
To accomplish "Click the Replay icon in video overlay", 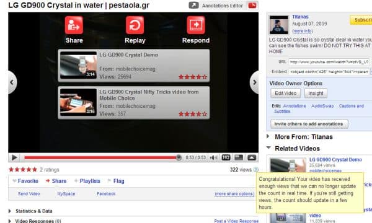I will pos(135,25).
